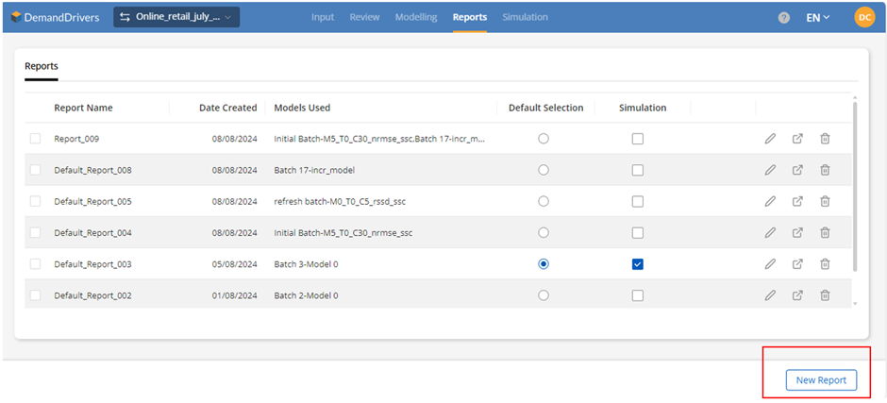Screen dimensions: 887x403
Task: Click the help question mark icon
Action: (783, 18)
